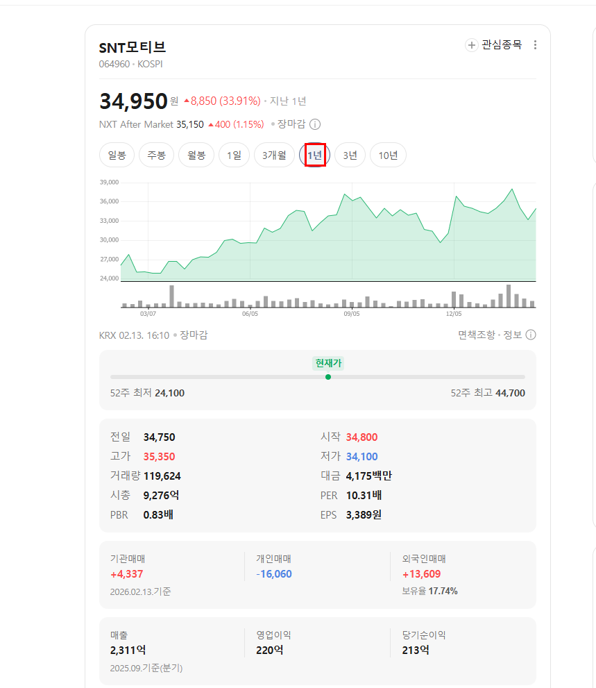Select the 주봉 chart tab
This screenshot has width=596, height=688.
tap(157, 156)
